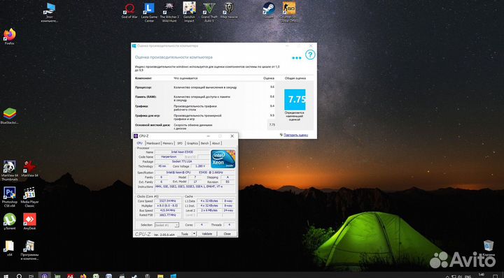Viewport: 504px width, 278px height.
Task: Open the Firefox desktop shortcut
Action: (10, 37)
